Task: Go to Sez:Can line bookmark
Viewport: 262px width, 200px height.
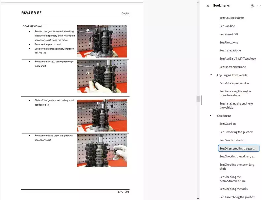Action: point(227,26)
